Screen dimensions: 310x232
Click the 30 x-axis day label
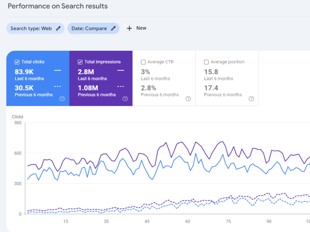[106, 221]
